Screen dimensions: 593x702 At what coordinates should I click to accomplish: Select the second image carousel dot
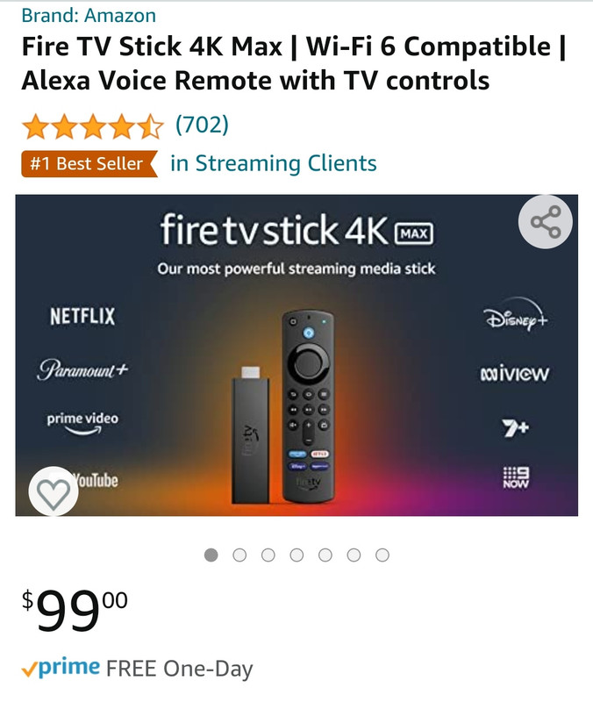[239, 555]
